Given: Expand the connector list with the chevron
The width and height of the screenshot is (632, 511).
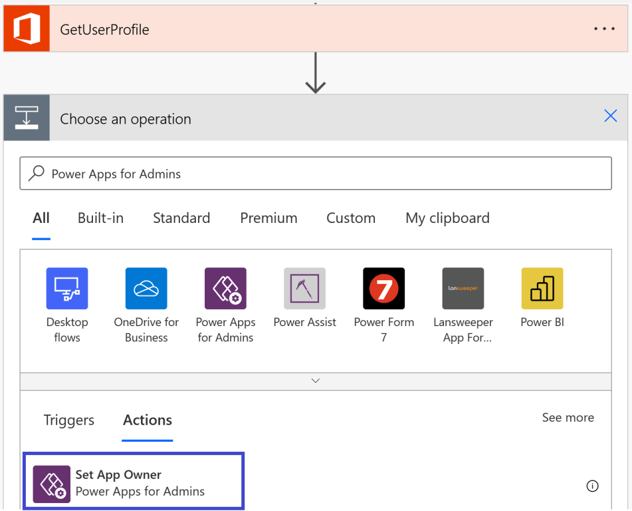Looking at the screenshot, I should click(316, 381).
